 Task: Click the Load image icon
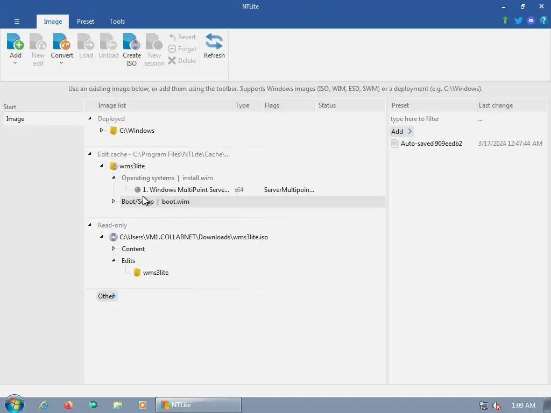[86, 41]
